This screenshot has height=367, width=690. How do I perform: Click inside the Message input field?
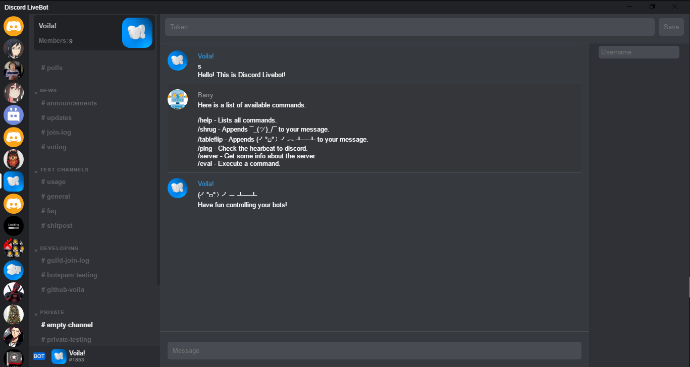(374, 350)
